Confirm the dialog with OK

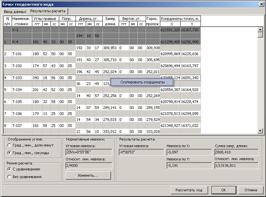[223, 190]
